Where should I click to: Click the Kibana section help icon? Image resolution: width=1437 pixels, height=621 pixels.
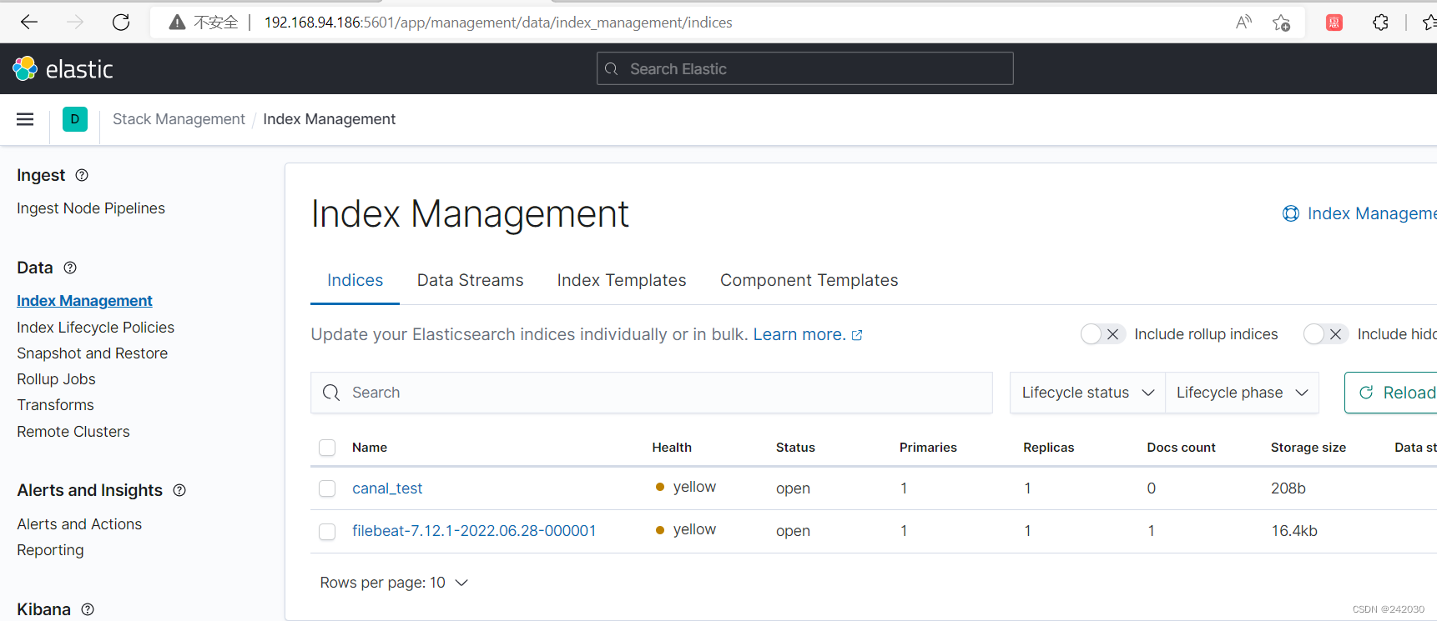pos(88,609)
